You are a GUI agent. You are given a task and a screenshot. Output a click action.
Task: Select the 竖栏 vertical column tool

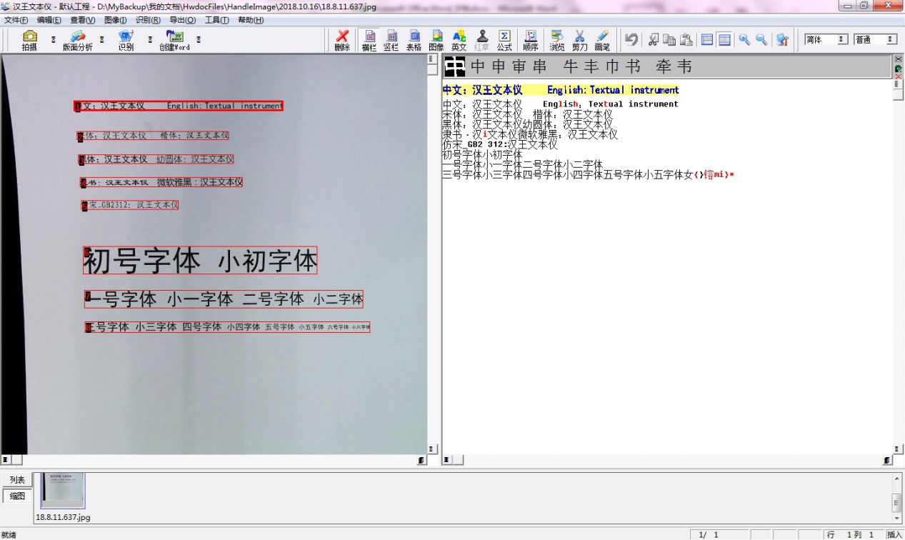(x=391, y=40)
